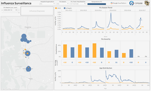The height and width of the screenshot is (91, 151).
Task: Click the Health Data Compass logo
Action: (136, 3)
